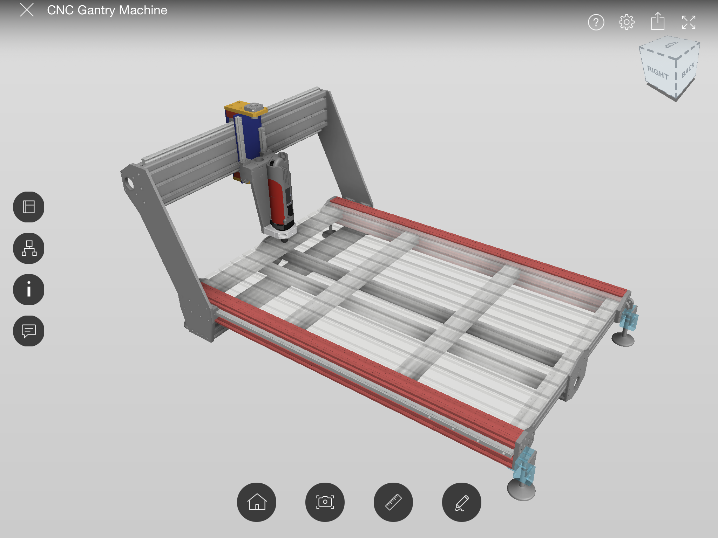Toggle fullscreen with the expand arrows
This screenshot has width=718, height=538.
coord(689,22)
